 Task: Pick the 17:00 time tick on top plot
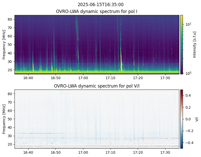coord(83,78)
